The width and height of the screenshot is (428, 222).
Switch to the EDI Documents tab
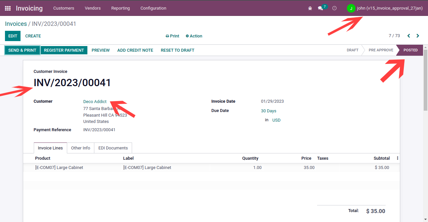(113, 148)
